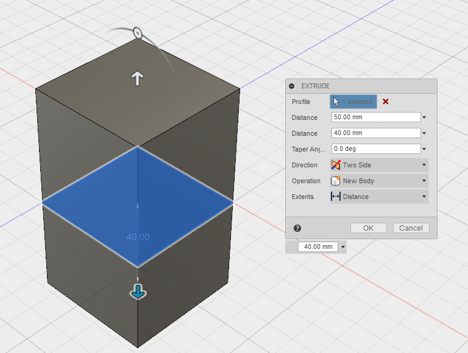Viewport: 468px width, 353px height.
Task: Click the Operation label
Action: [306, 181]
